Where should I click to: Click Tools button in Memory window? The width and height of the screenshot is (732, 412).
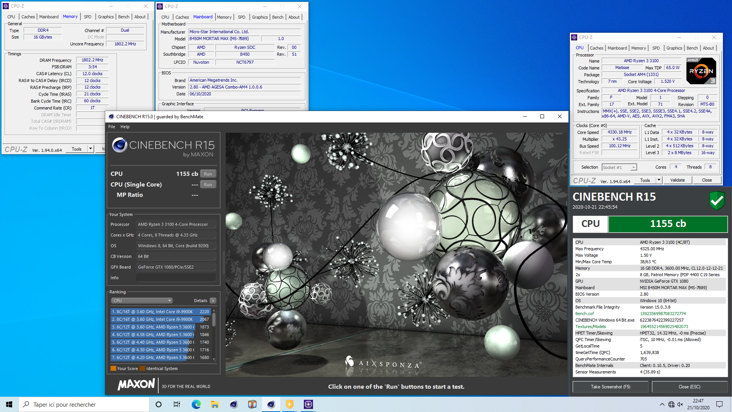point(77,149)
